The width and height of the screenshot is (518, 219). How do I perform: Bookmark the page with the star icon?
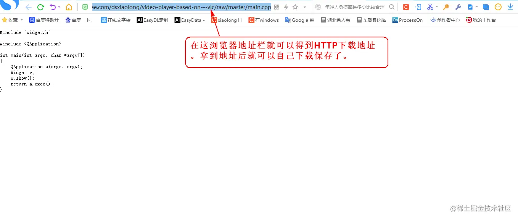click(295, 7)
